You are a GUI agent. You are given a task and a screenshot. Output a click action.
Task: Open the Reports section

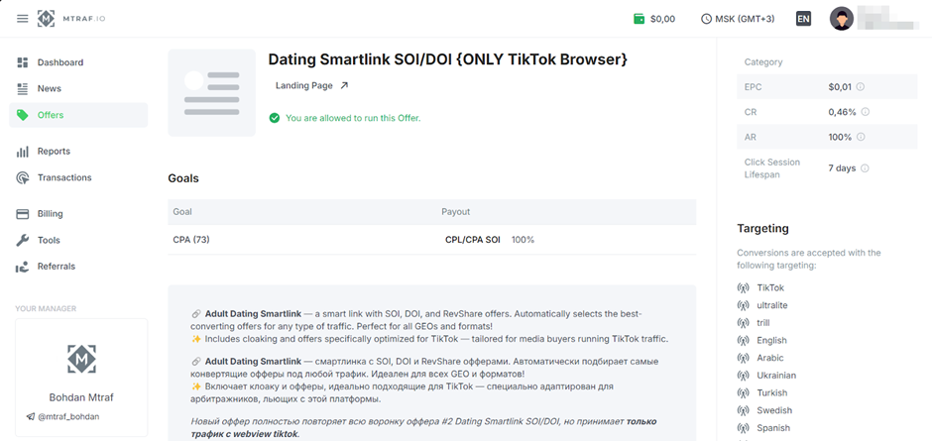click(54, 152)
